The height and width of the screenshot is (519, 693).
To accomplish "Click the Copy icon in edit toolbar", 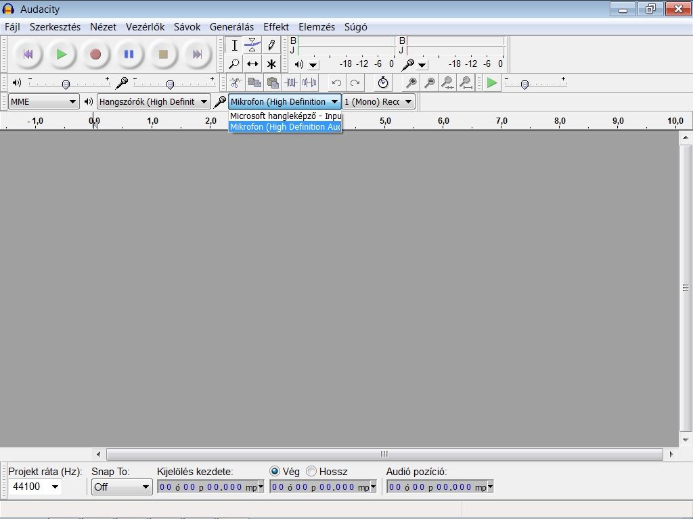I will [254, 82].
